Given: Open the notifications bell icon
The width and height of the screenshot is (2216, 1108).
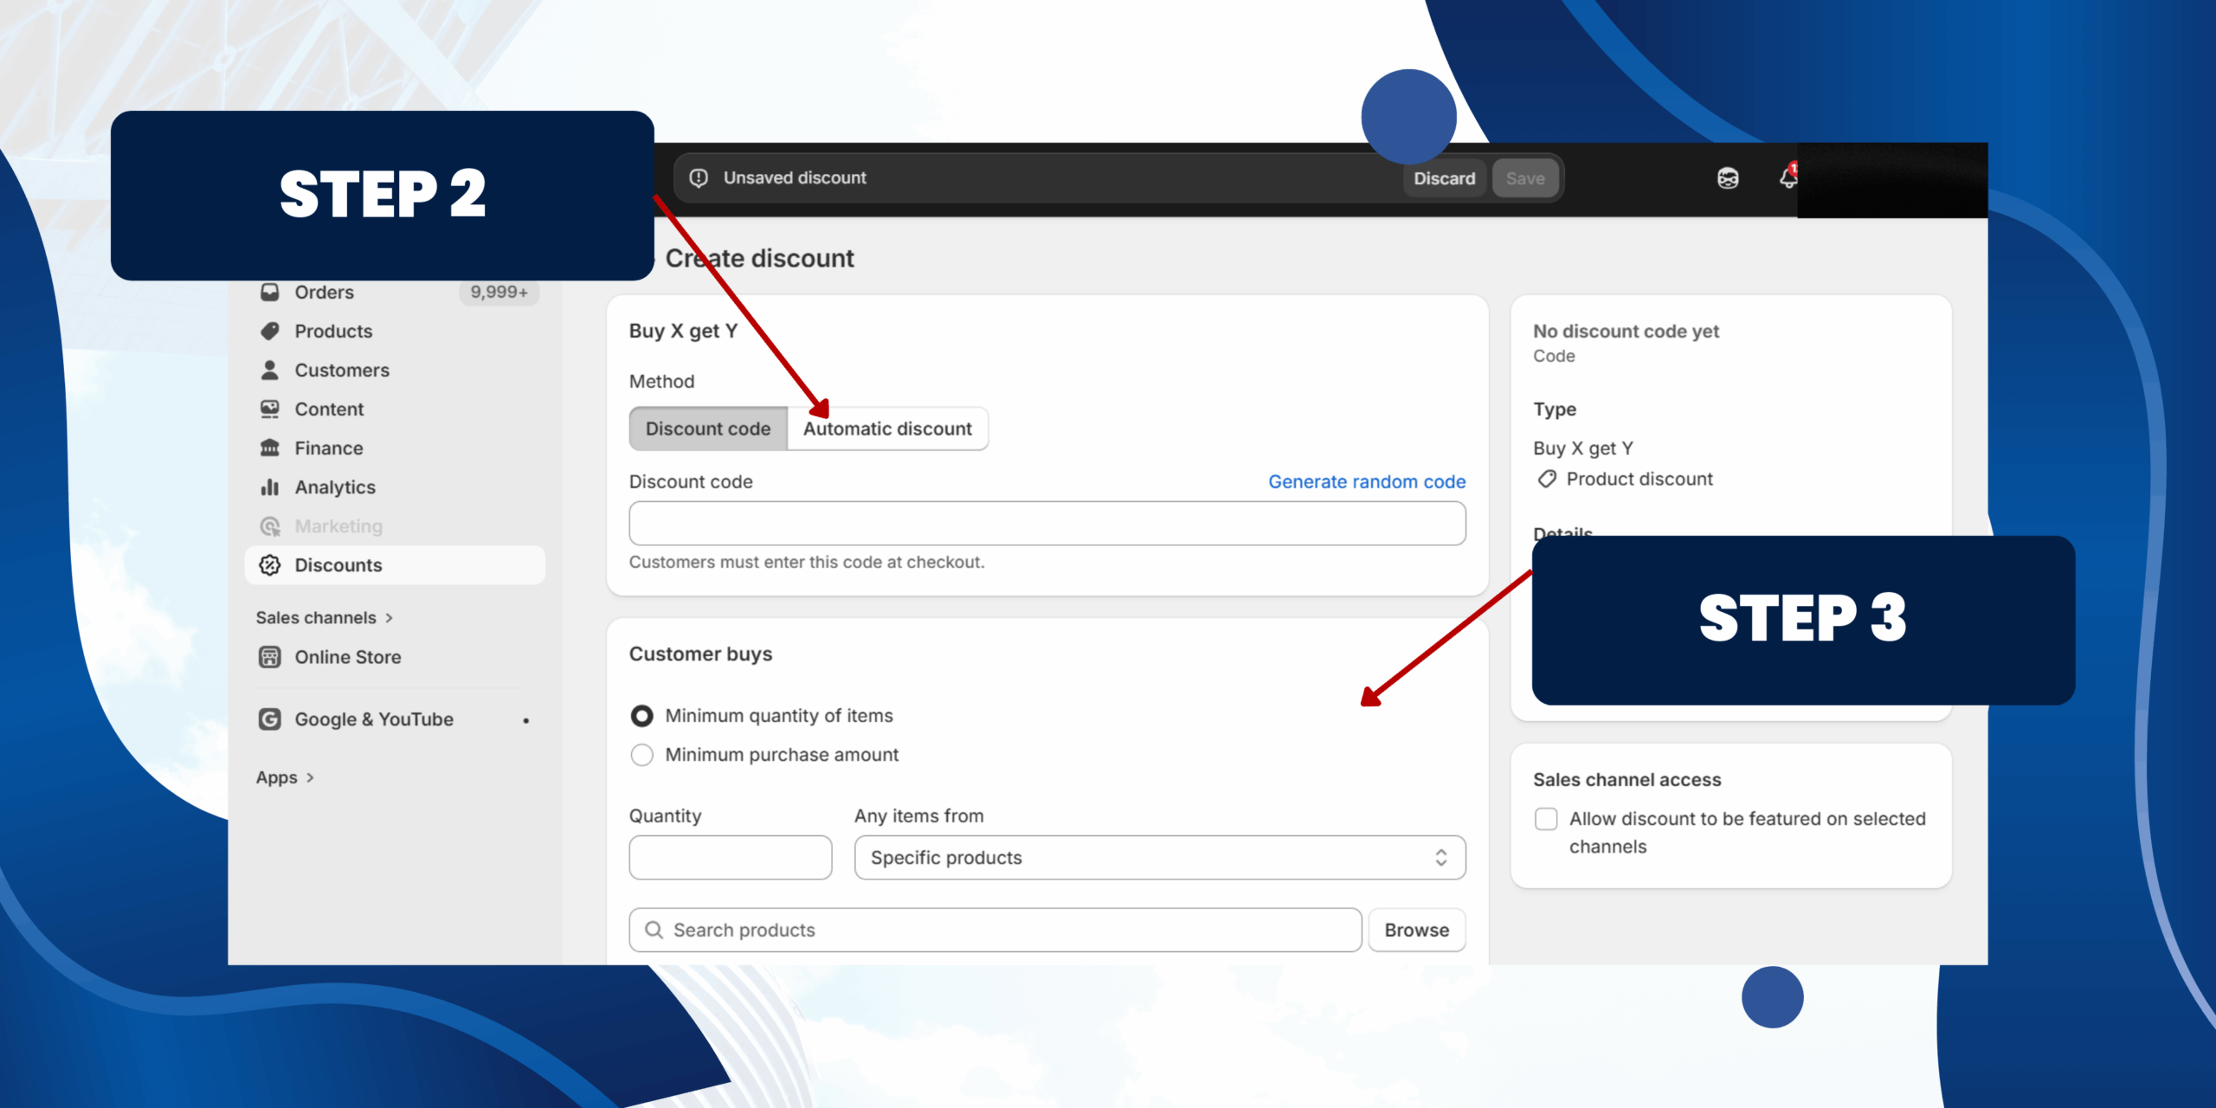Looking at the screenshot, I should [1788, 178].
